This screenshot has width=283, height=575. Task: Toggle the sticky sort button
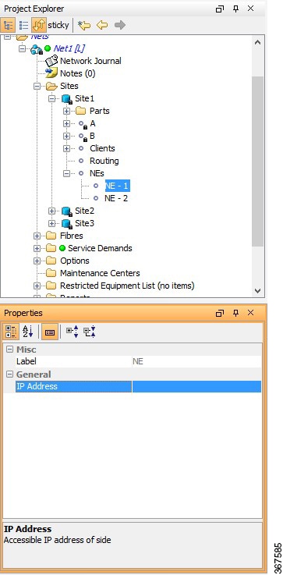click(39, 25)
